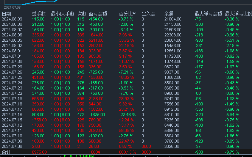Select the 2024.07.12 date cell
252x157 pixels.
point(12,126)
